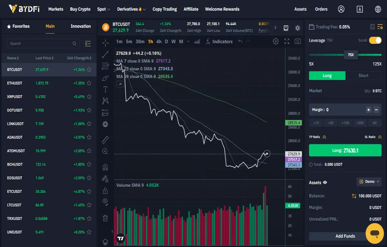Activate the zoom in tool

point(105,151)
